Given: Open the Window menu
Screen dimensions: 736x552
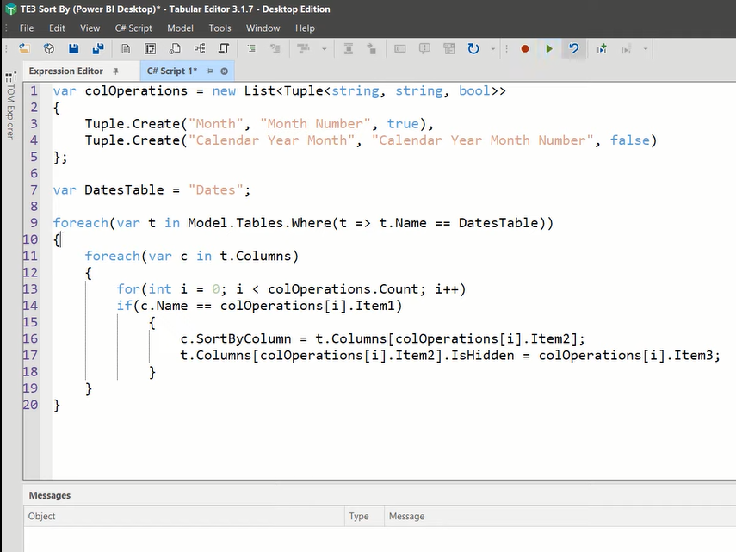Looking at the screenshot, I should coord(263,28).
